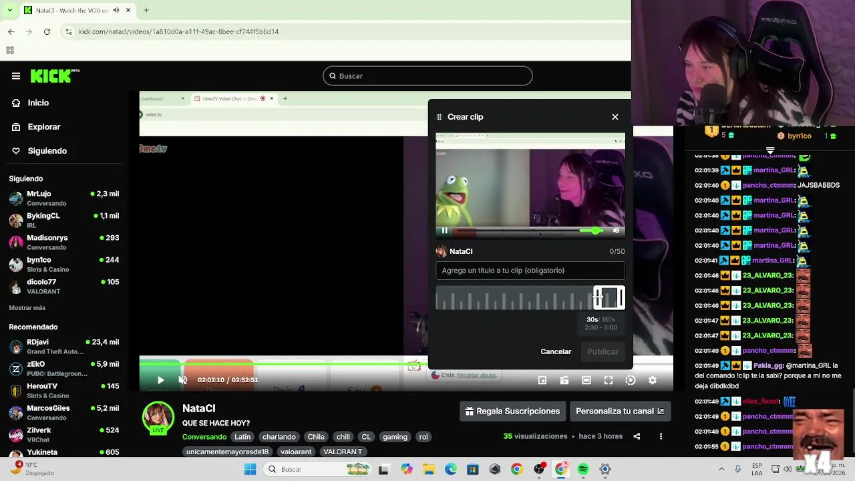Click the browser address bar URL
This screenshot has width=855, height=481.
178,31
